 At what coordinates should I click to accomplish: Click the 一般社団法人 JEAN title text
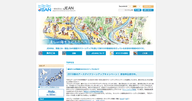[63, 8]
